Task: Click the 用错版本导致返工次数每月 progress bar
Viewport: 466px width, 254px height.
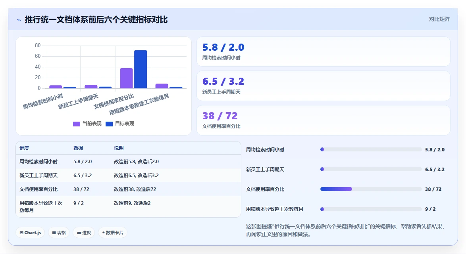Action: (371, 209)
